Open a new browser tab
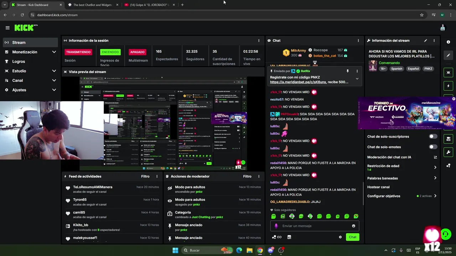Image resolution: width=456 pixels, height=256 pixels. (x=182, y=5)
